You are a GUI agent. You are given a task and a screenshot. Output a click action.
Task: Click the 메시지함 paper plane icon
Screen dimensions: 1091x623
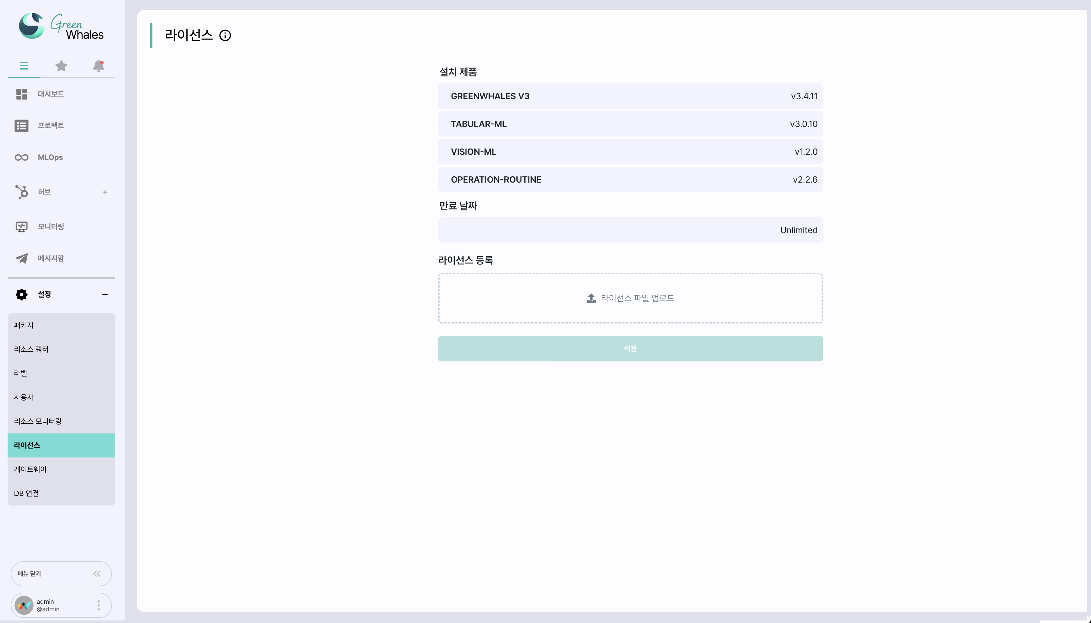pos(22,258)
